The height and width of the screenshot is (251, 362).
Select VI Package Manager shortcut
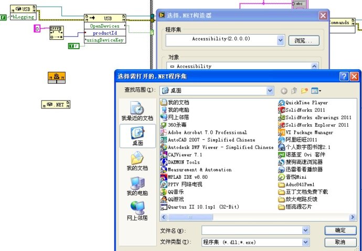point(305,132)
